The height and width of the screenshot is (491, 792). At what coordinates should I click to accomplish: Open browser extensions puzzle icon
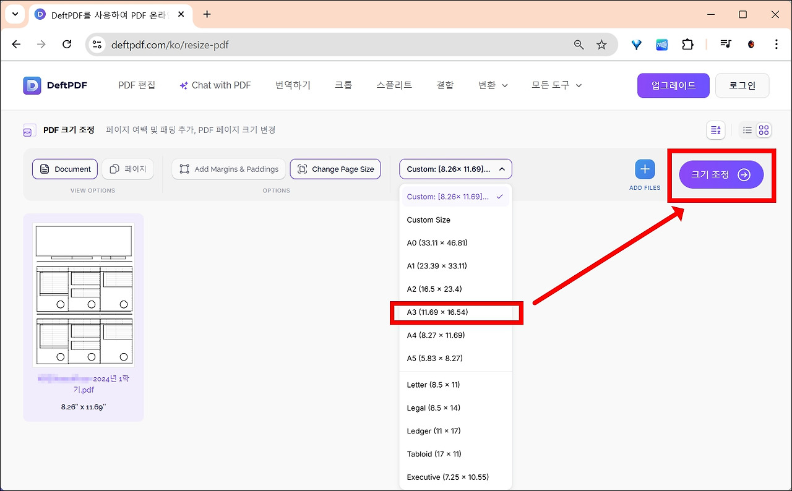[687, 45]
